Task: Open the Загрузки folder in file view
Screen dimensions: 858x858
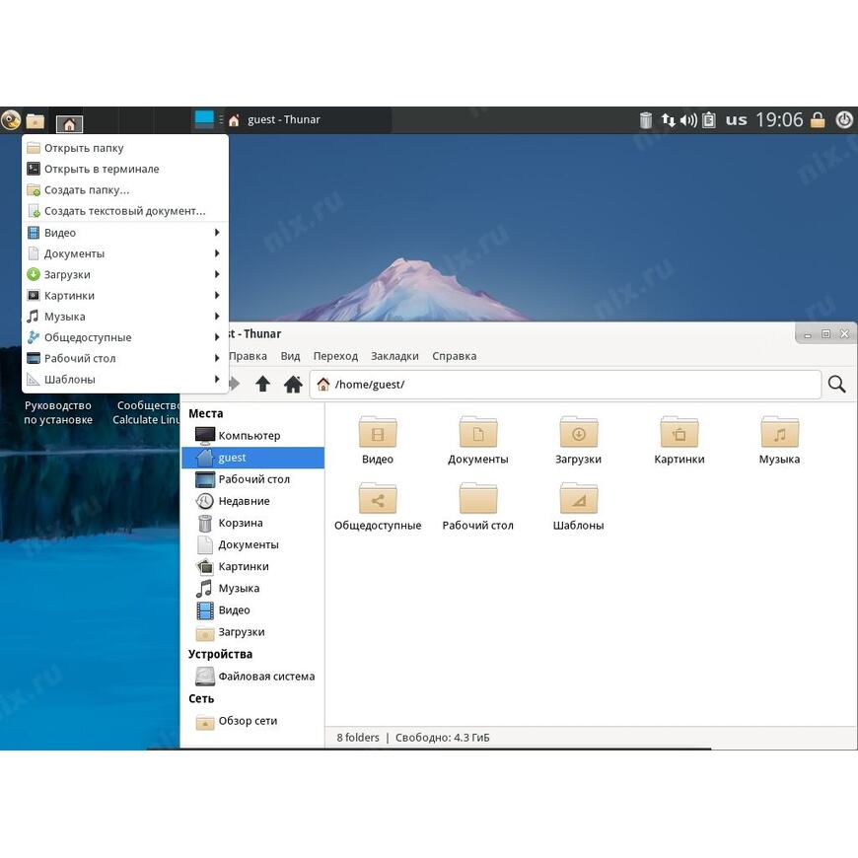Action: 578,434
